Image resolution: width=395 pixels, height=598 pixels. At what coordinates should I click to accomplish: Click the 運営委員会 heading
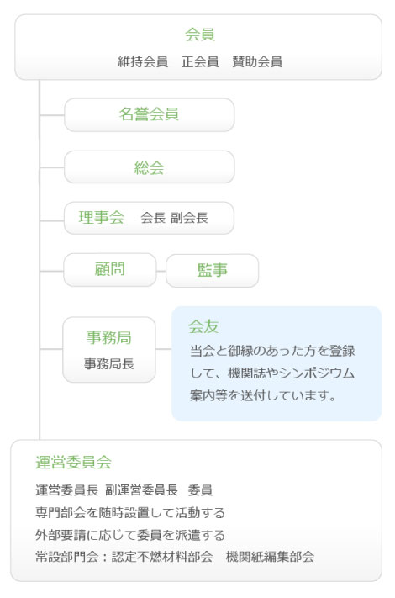pos(73,462)
